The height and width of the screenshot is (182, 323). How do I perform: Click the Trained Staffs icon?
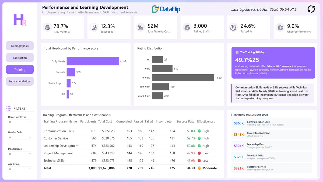(x=187, y=27)
